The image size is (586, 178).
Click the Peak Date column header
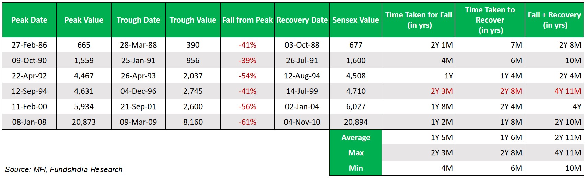tap(29, 20)
